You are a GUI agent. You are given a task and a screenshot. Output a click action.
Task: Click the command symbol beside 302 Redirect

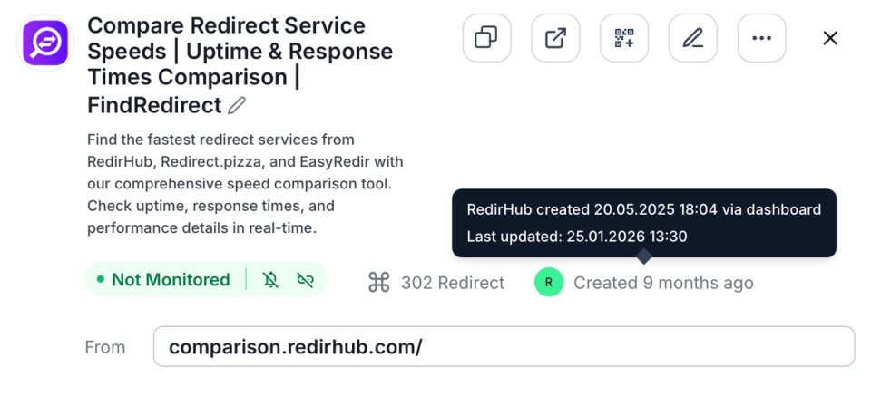pyautogui.click(x=379, y=283)
